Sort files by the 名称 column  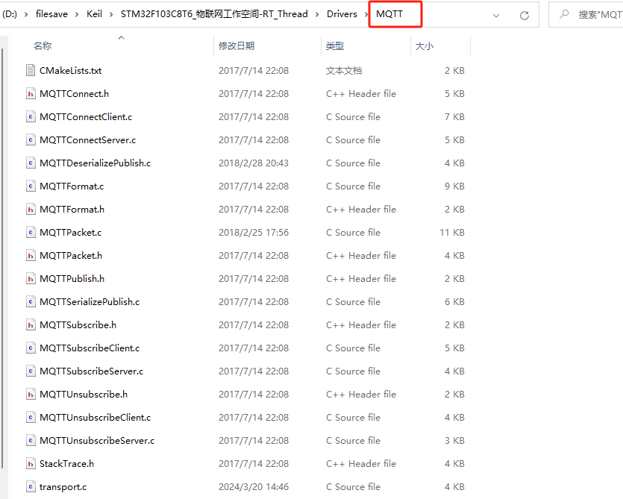tap(43, 46)
